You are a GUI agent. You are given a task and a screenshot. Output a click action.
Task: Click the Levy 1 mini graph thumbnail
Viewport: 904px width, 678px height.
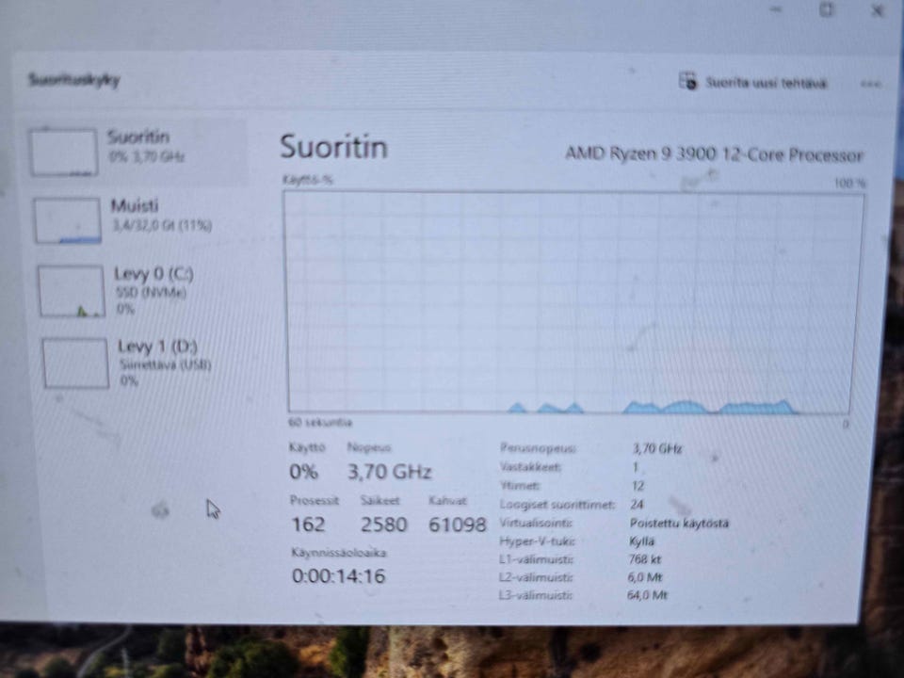pyautogui.click(x=75, y=363)
